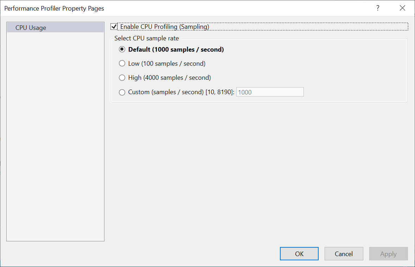This screenshot has height=267, width=415.
Task: Click the Apply button
Action: tap(389, 254)
